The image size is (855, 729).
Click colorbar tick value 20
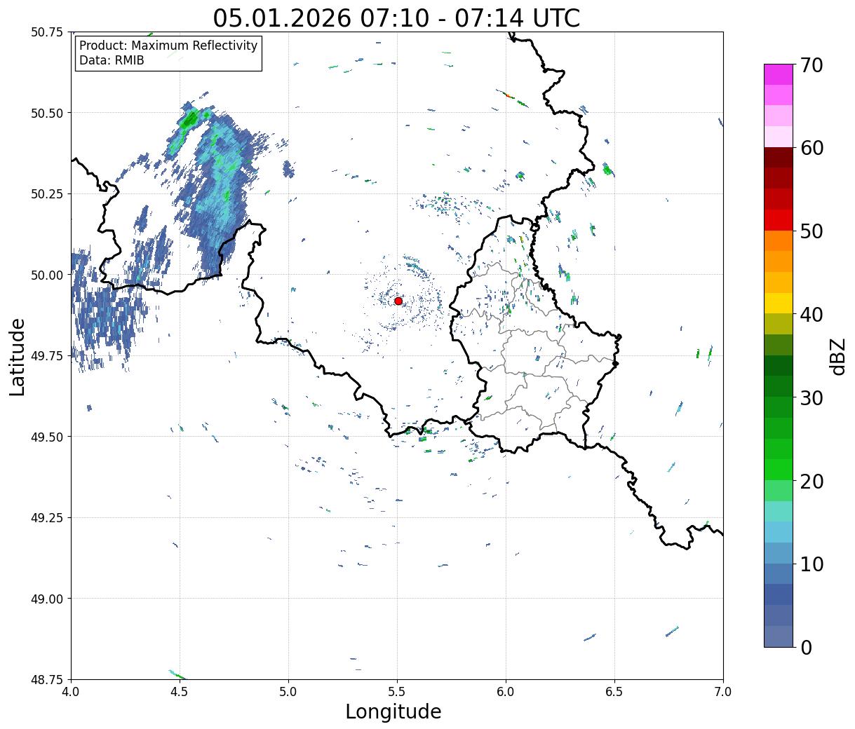click(x=812, y=481)
